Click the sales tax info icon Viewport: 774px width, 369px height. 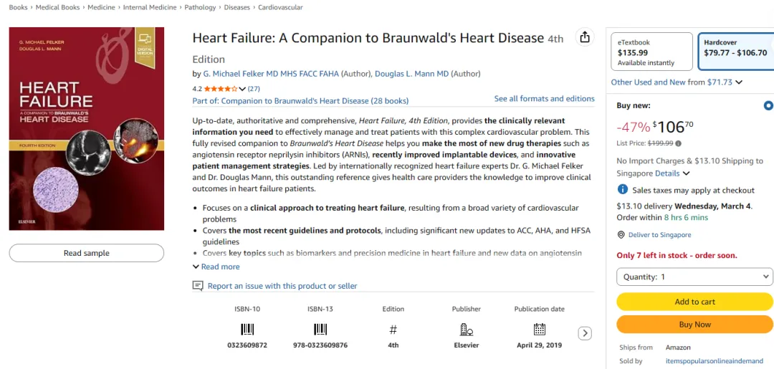(623, 190)
